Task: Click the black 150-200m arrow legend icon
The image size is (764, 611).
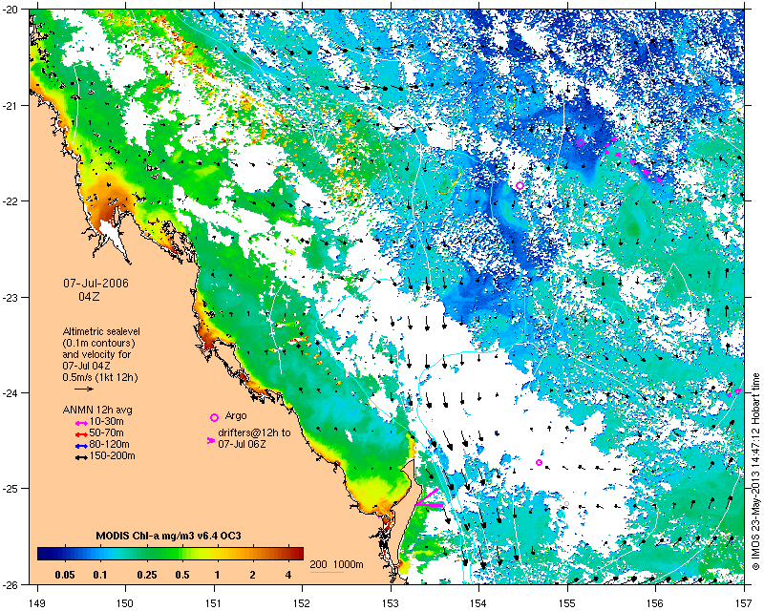Action: (x=81, y=457)
